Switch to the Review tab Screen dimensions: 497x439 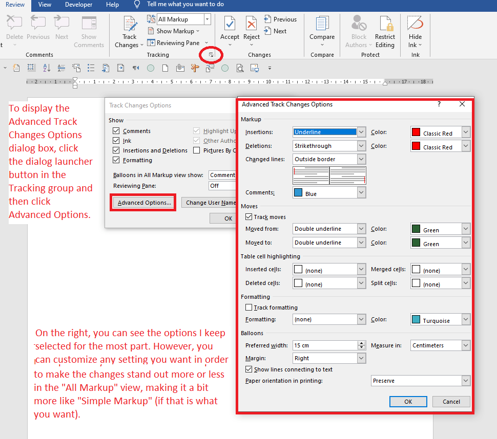[x=15, y=5]
